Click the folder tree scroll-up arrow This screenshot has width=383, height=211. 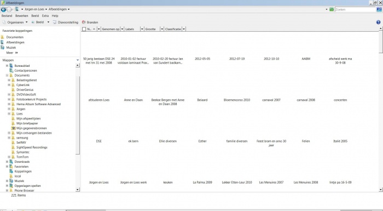[78, 65]
